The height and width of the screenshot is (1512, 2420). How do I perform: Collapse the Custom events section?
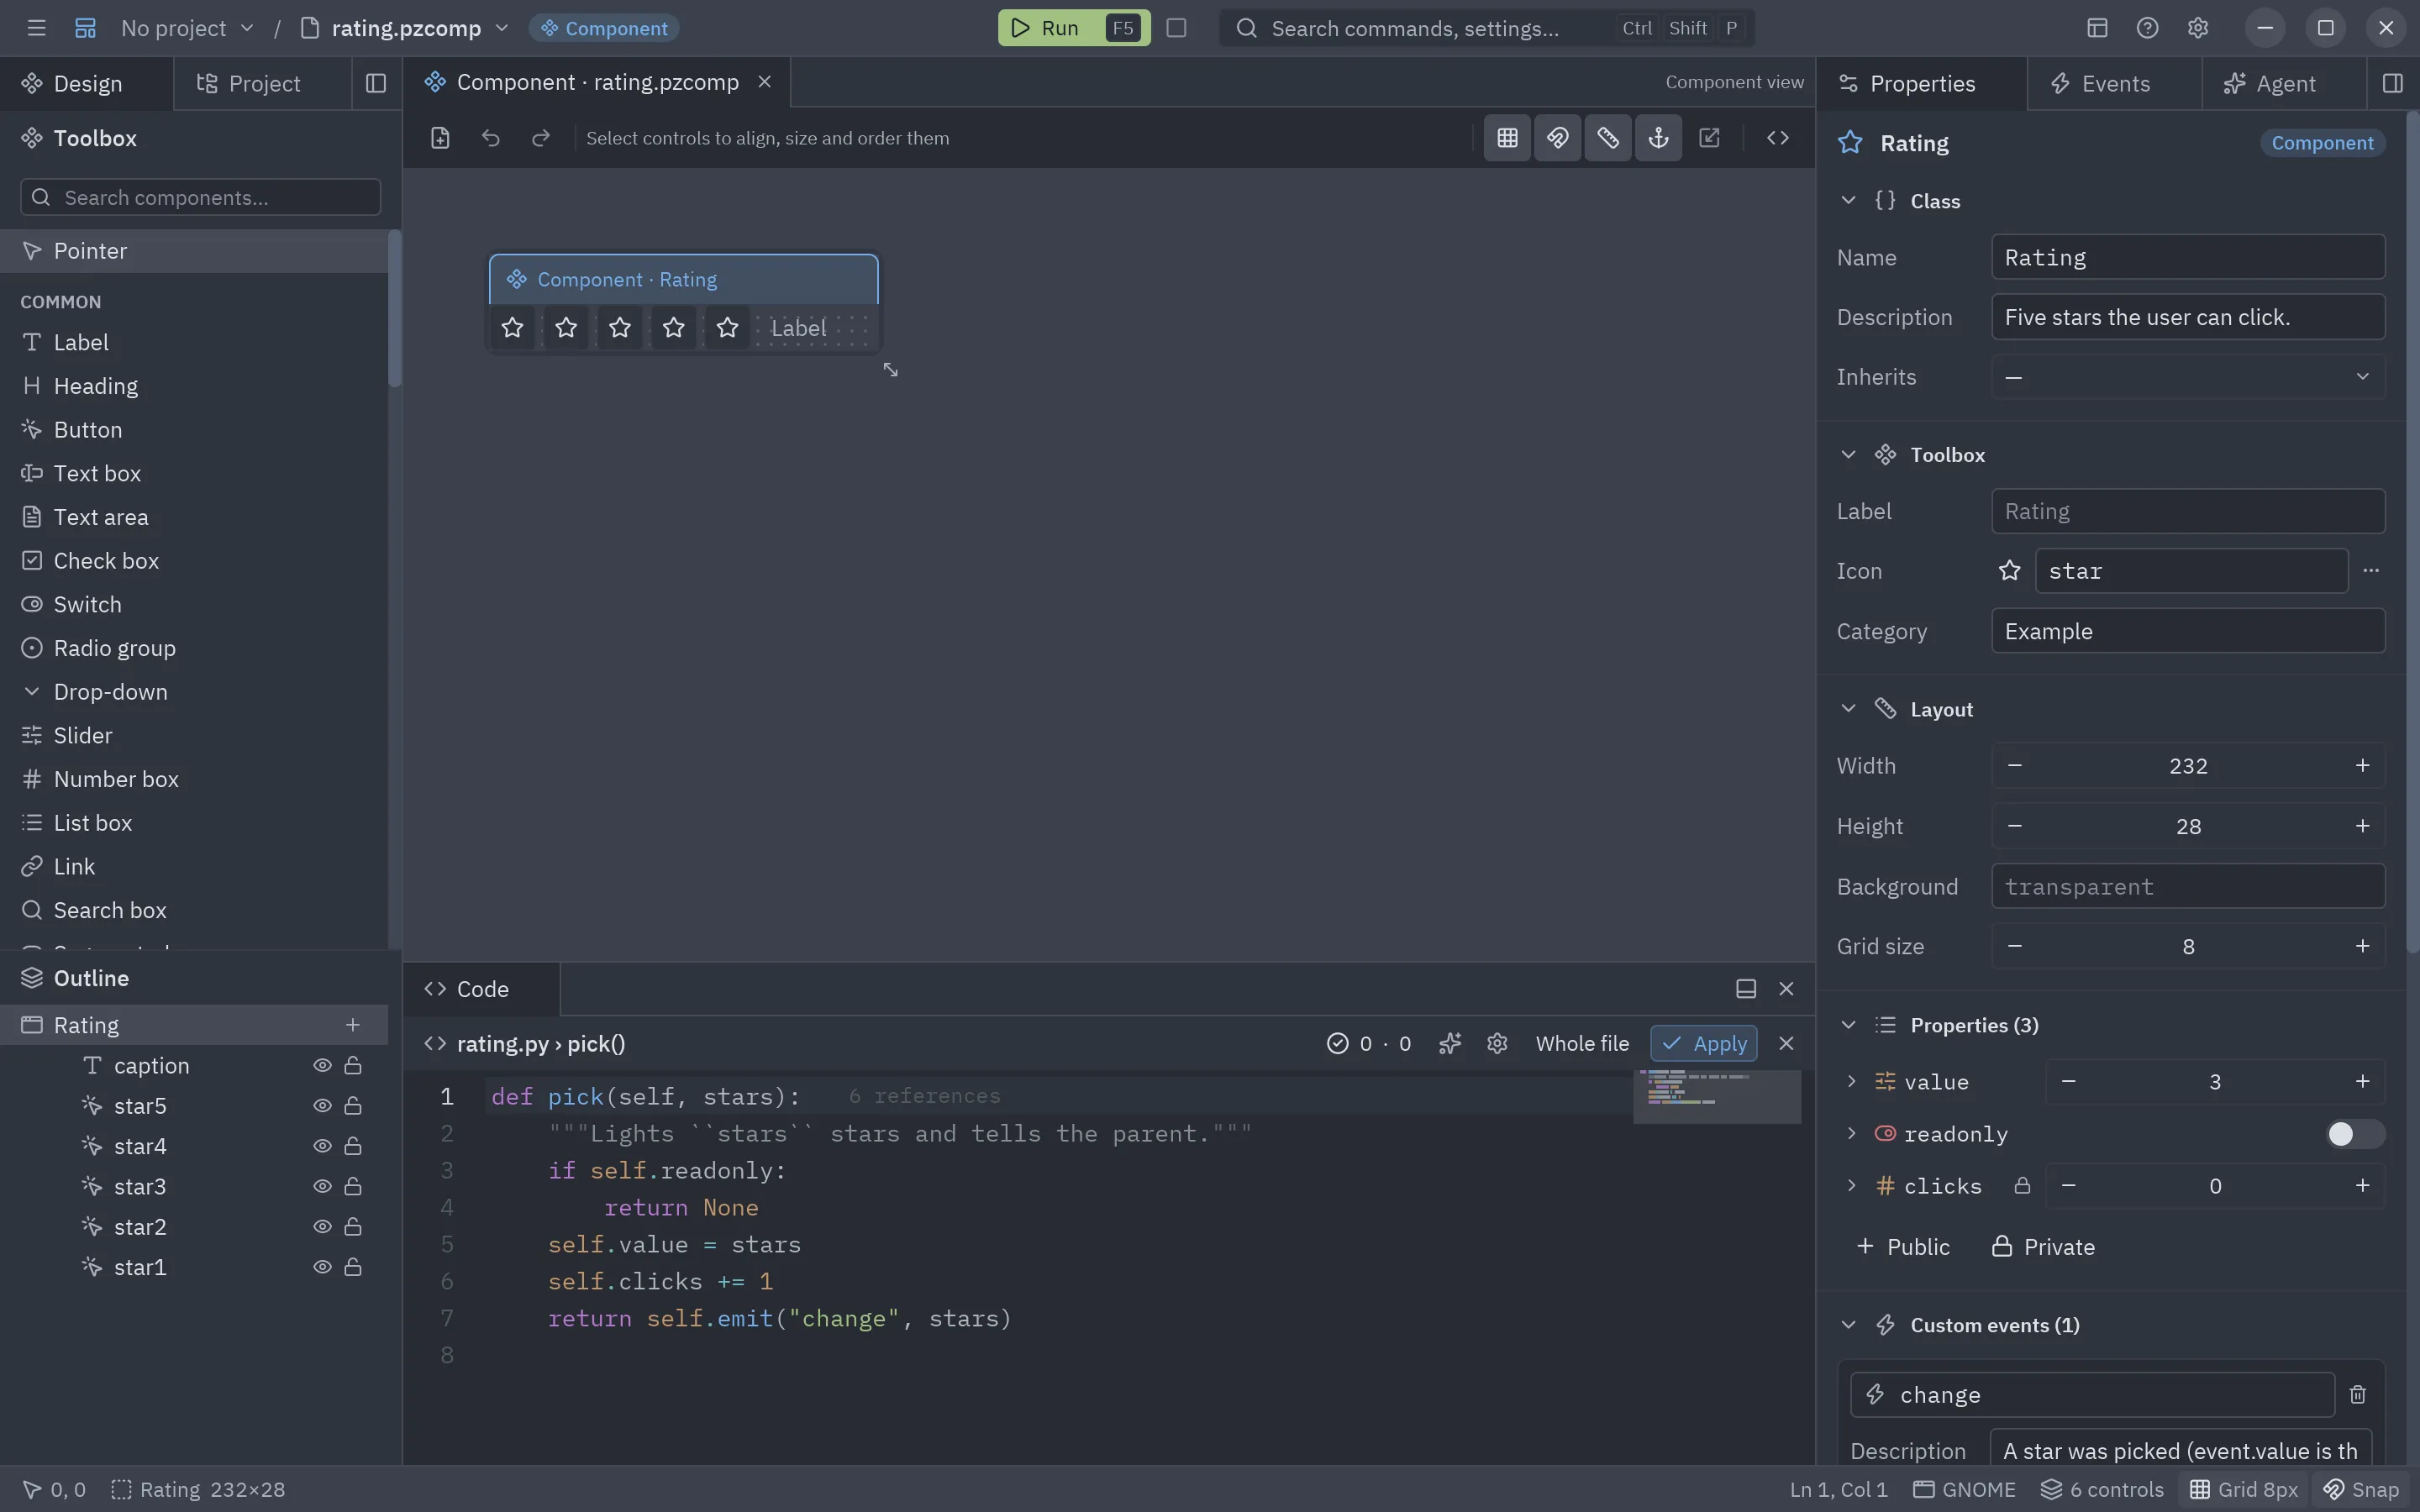pos(1848,1325)
